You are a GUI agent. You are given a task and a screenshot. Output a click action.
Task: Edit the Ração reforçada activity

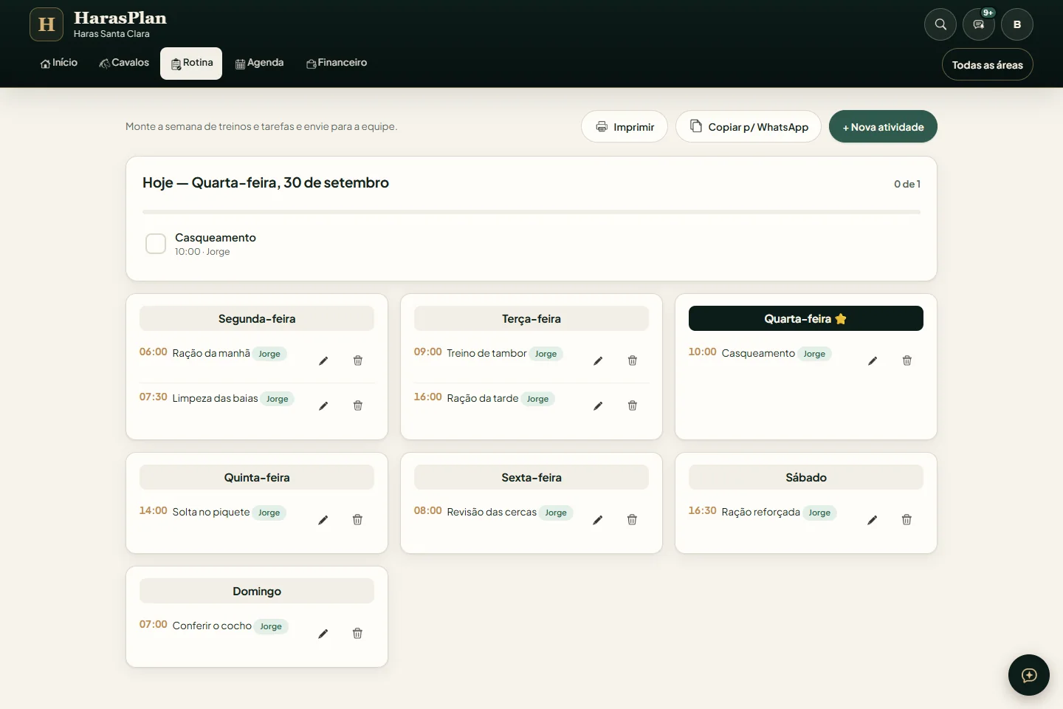(873, 520)
